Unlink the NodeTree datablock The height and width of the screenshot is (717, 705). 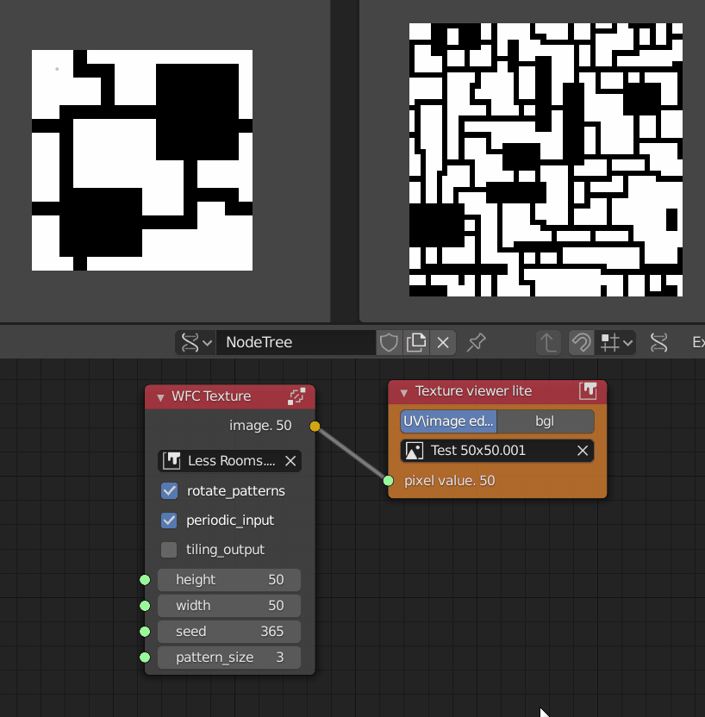coord(443,342)
